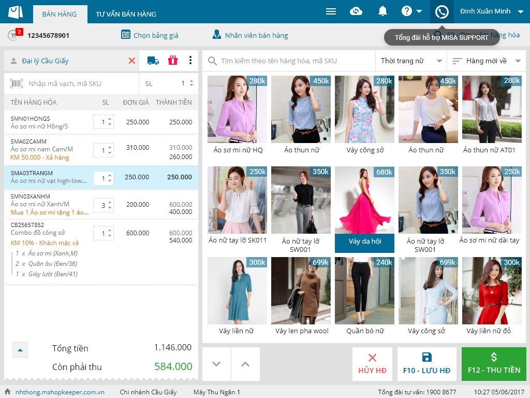
Task: Click the customer avatar icon
Action: click(13, 61)
